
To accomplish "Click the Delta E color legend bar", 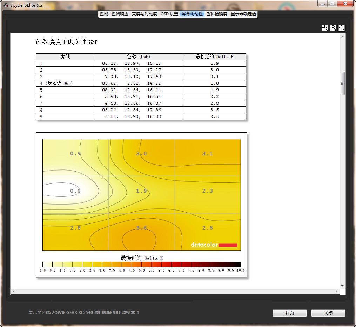I will tap(142, 265).
